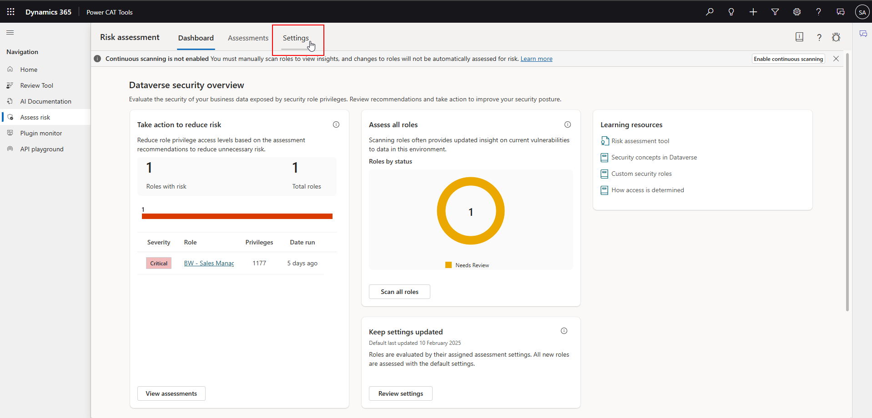Switch to the Assessments tab
This screenshot has height=418, width=872.
coord(248,38)
